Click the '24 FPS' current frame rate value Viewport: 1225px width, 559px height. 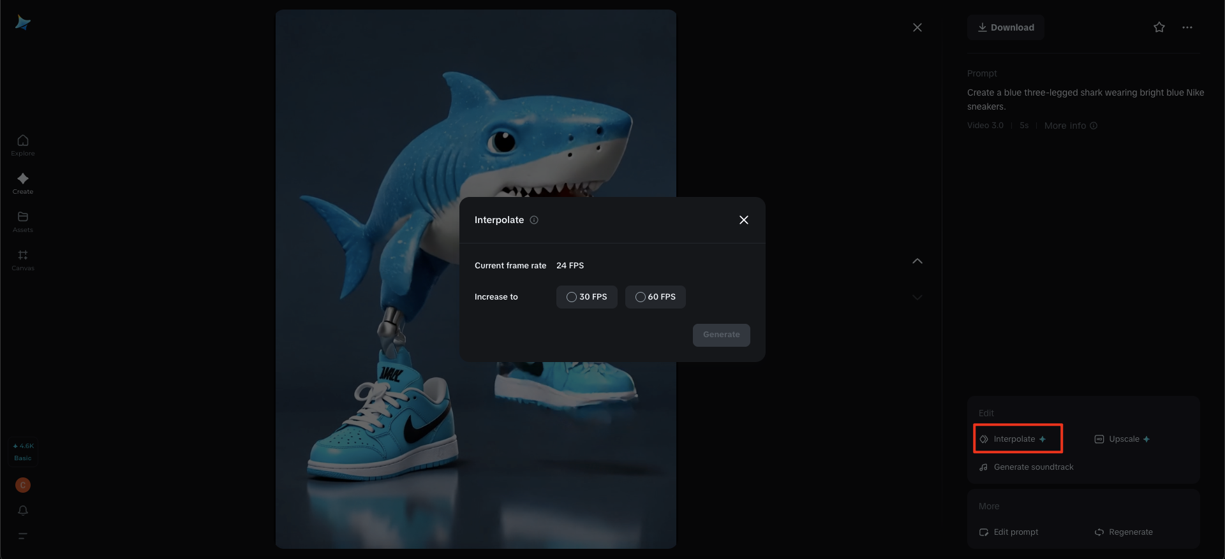click(x=570, y=266)
